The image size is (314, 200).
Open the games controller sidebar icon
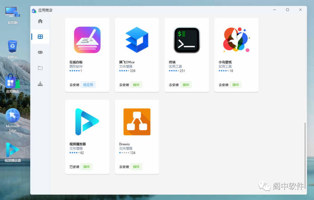pyautogui.click(x=40, y=52)
